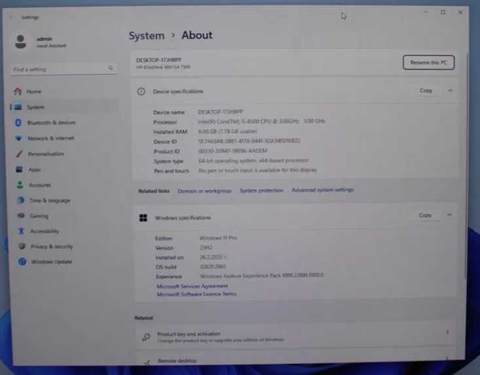Click the DESKTOP device name value
Viewport: 480px width, 375px height.
[221, 112]
